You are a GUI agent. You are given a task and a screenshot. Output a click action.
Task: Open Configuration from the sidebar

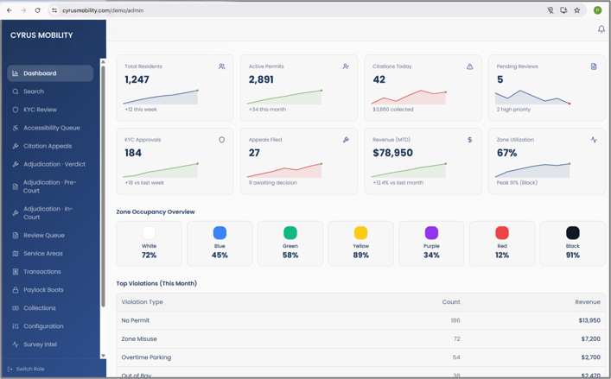click(x=50, y=326)
